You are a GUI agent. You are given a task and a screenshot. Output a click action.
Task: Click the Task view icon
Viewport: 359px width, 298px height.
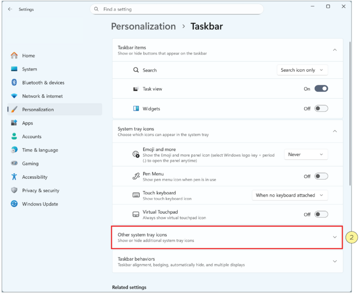tap(136, 89)
